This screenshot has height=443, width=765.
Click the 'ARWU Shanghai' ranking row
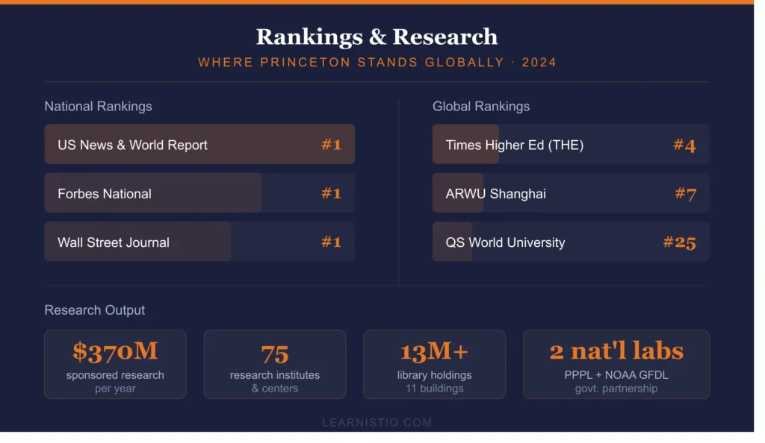point(570,192)
